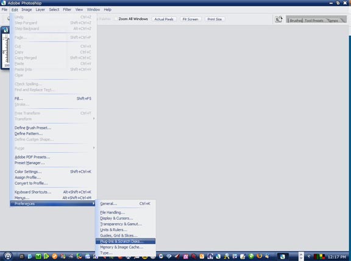Image resolution: width=351 pixels, height=261 pixels.
Task: Expand the Purge submenu arrow
Action: [x=94, y=148]
